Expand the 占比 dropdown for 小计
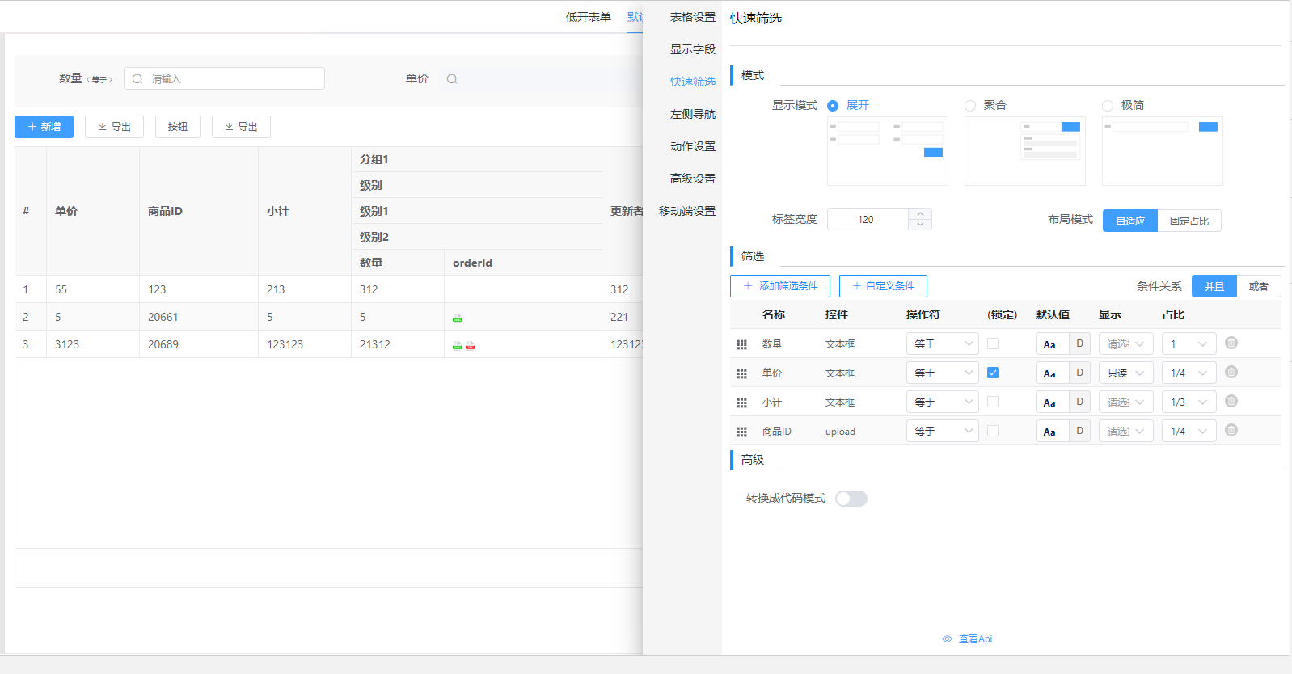The image size is (1292, 674). tap(1189, 402)
